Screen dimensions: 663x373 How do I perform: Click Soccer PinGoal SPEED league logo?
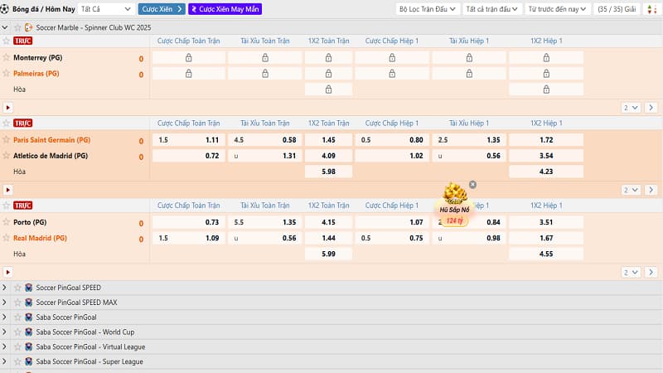click(x=28, y=288)
